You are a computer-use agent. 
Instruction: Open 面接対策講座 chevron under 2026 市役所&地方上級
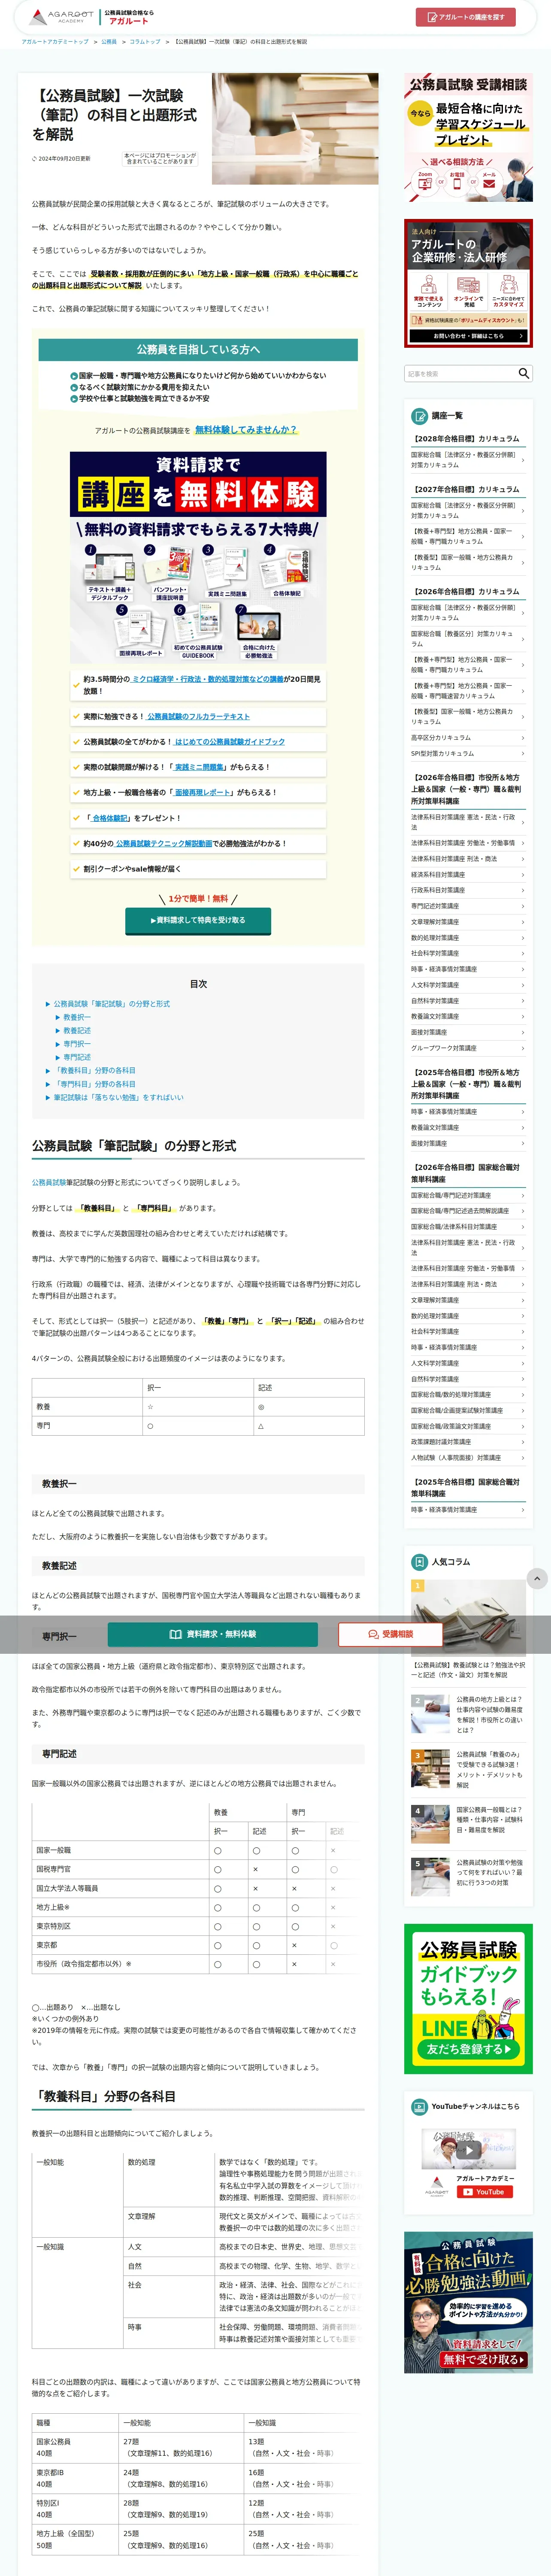tap(468, 1032)
